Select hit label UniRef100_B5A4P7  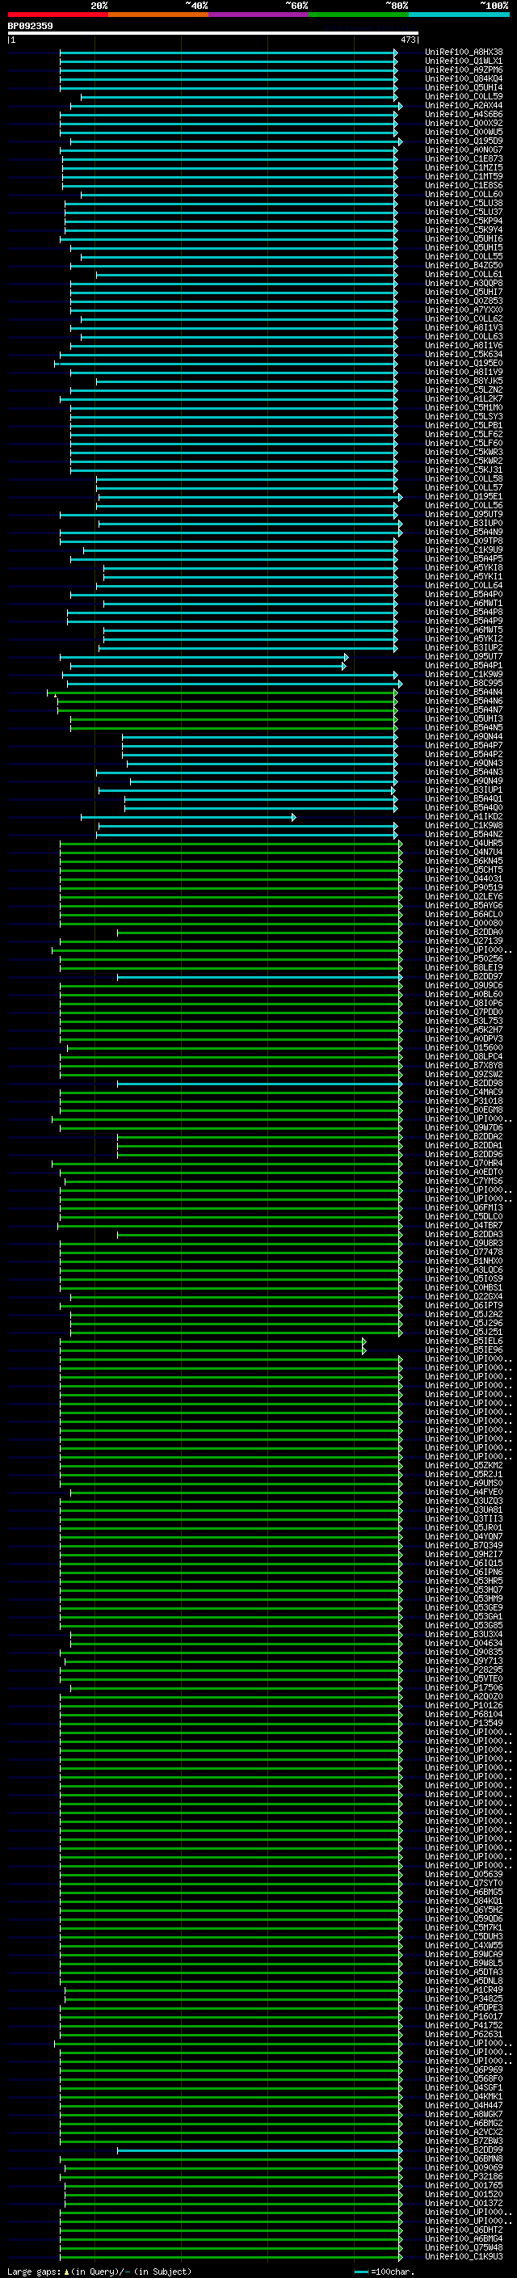click(464, 746)
